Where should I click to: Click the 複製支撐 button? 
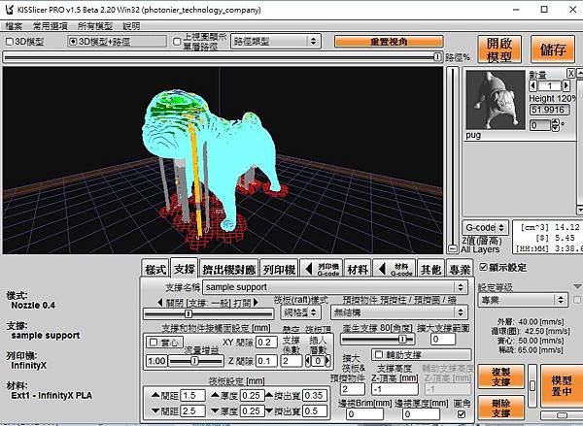click(x=500, y=377)
